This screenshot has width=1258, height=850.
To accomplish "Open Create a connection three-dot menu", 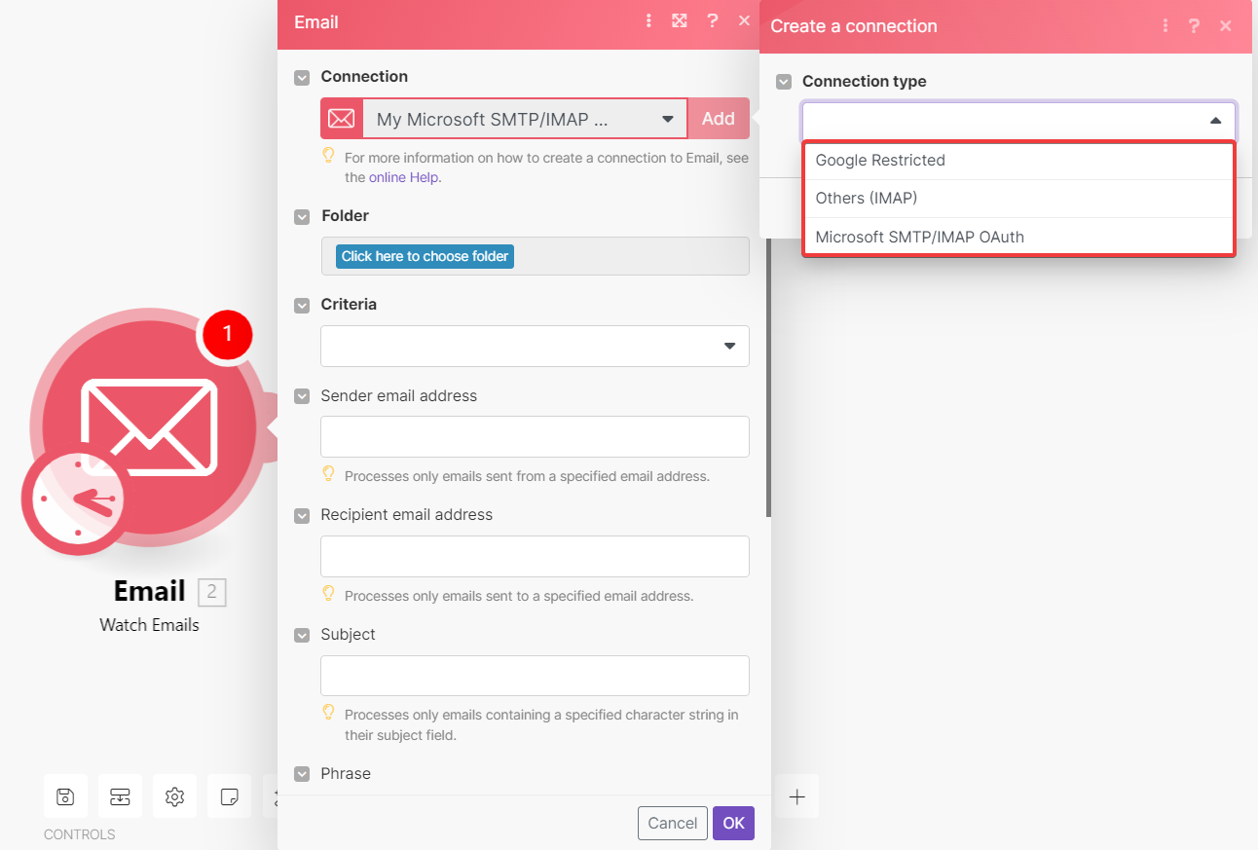I will 1165,26.
